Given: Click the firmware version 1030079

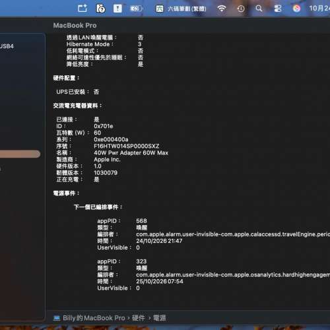Looking at the screenshot, I should 106,173.
